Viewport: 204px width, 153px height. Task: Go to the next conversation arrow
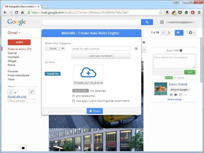coord(169,33)
